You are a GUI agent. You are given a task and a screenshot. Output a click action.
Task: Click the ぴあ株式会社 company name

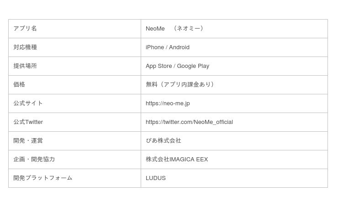click(x=164, y=141)
